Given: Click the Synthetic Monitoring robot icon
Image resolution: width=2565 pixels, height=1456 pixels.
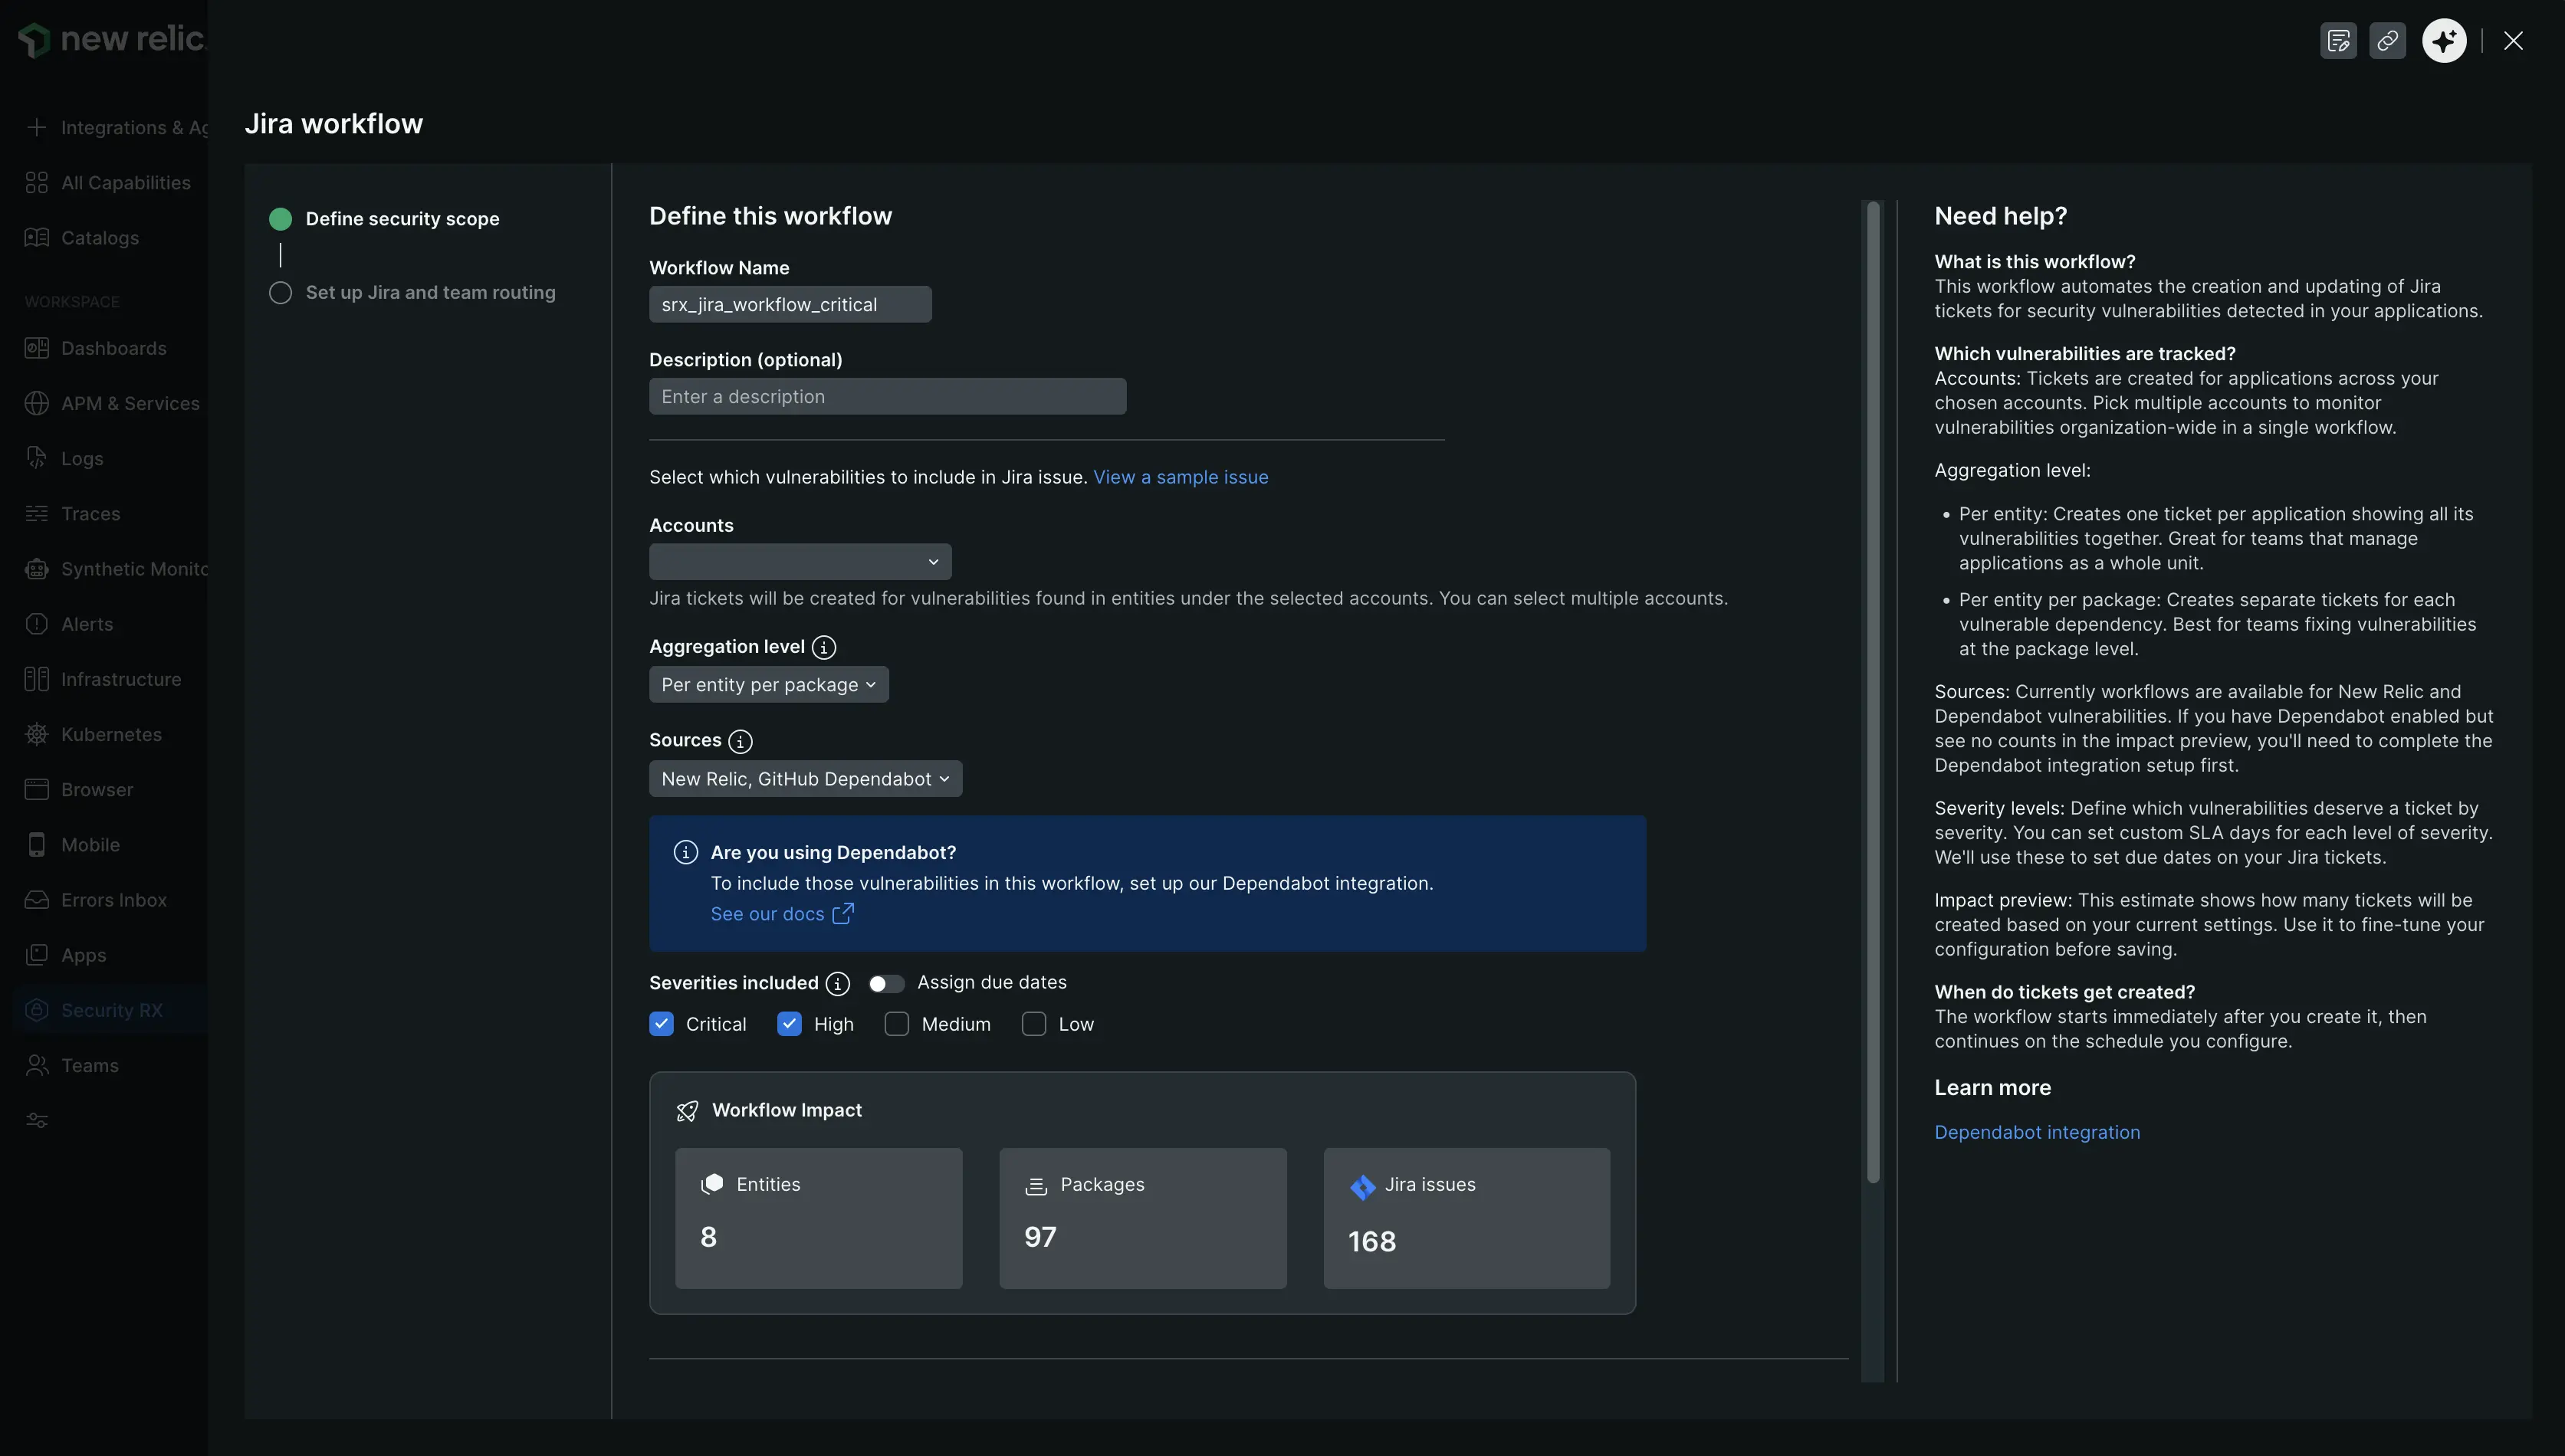Looking at the screenshot, I should point(37,569).
